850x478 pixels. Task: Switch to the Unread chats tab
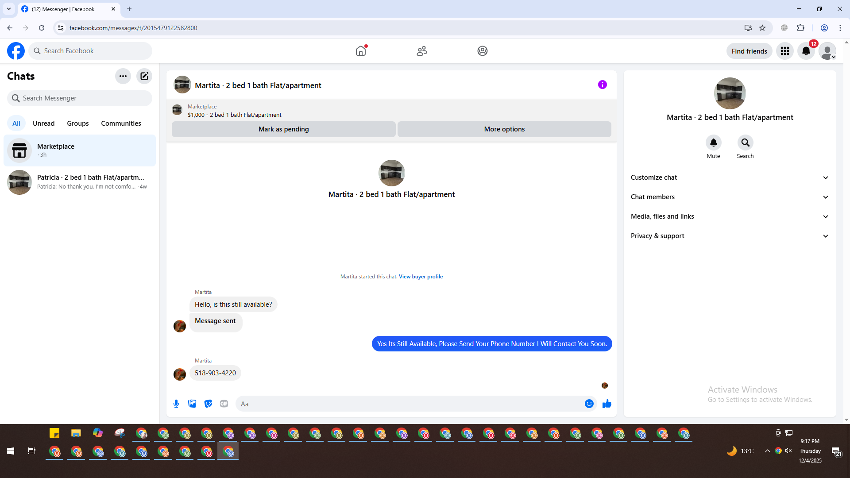click(x=43, y=123)
